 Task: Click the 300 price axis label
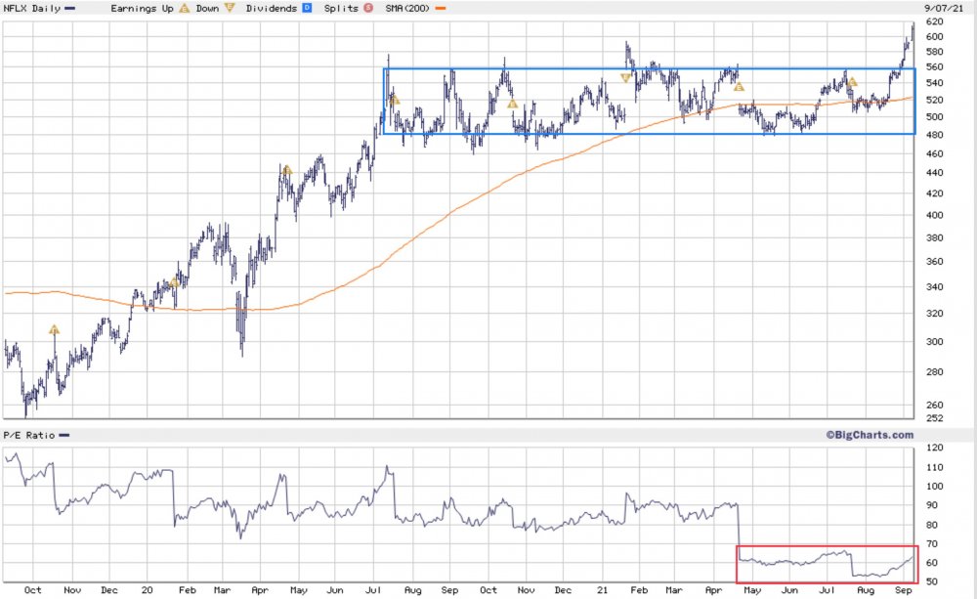935,342
